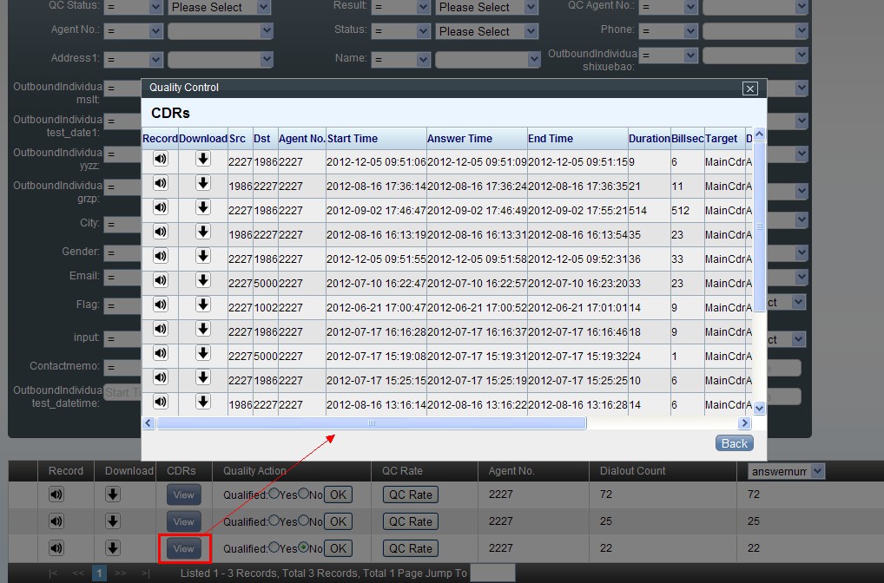The height and width of the screenshot is (583, 884).
Task: Select Qualified No in the Dialout 25 row
Action: point(304,521)
